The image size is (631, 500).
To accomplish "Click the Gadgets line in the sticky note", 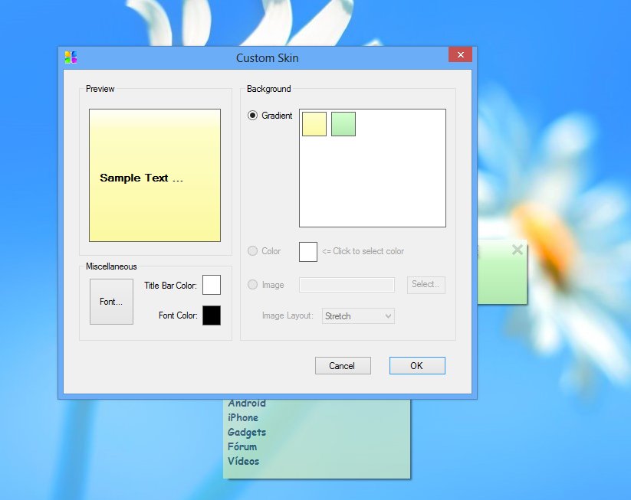I will (247, 433).
